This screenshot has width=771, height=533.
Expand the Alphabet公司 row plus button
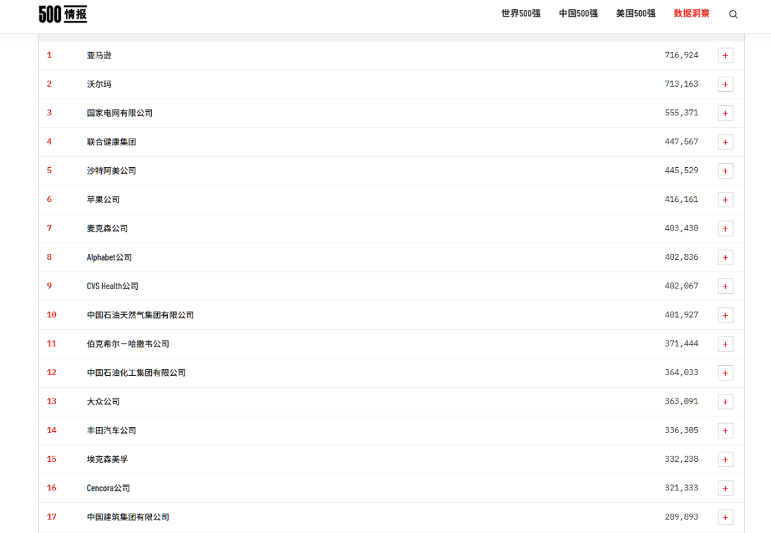coord(725,258)
